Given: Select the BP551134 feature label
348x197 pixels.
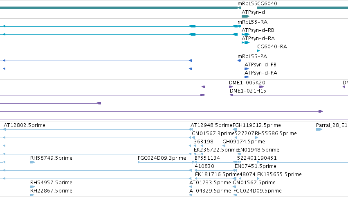Looking at the screenshot, I should tap(207, 158).
